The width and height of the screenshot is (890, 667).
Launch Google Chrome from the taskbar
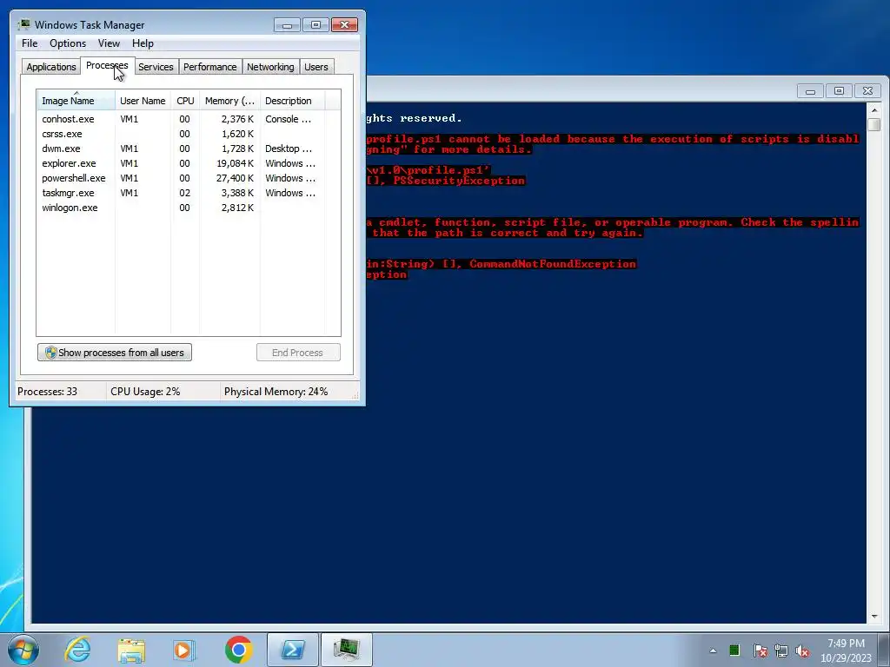coord(239,650)
